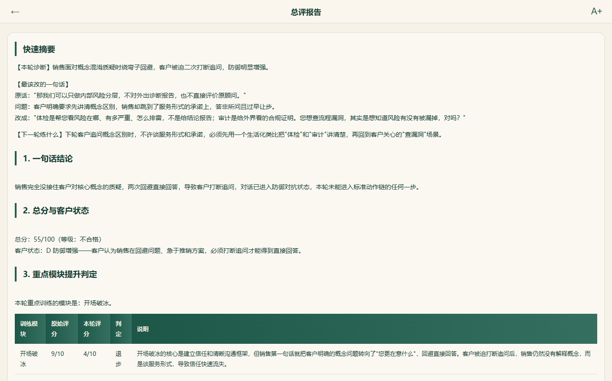Click the 训练模块 column header
This screenshot has height=381, width=612.
tap(30, 329)
